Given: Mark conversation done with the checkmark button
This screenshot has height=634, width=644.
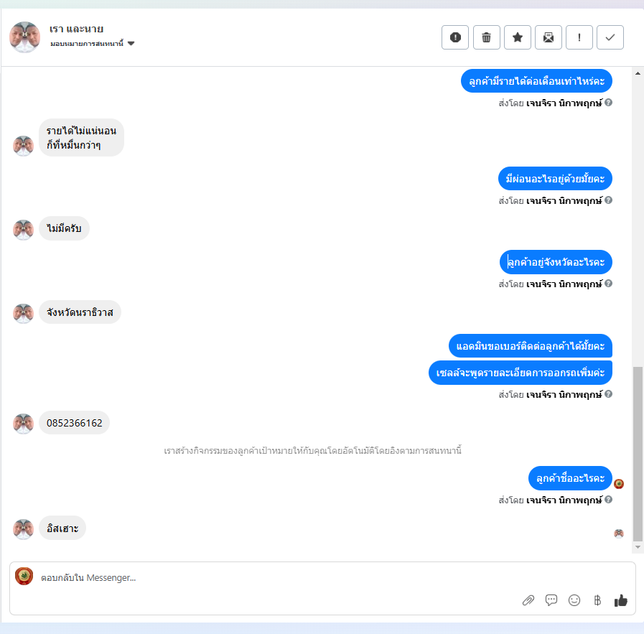Looking at the screenshot, I should pyautogui.click(x=610, y=37).
